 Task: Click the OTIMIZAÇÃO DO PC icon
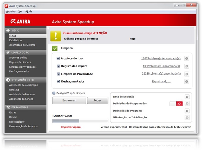(8, 80)
